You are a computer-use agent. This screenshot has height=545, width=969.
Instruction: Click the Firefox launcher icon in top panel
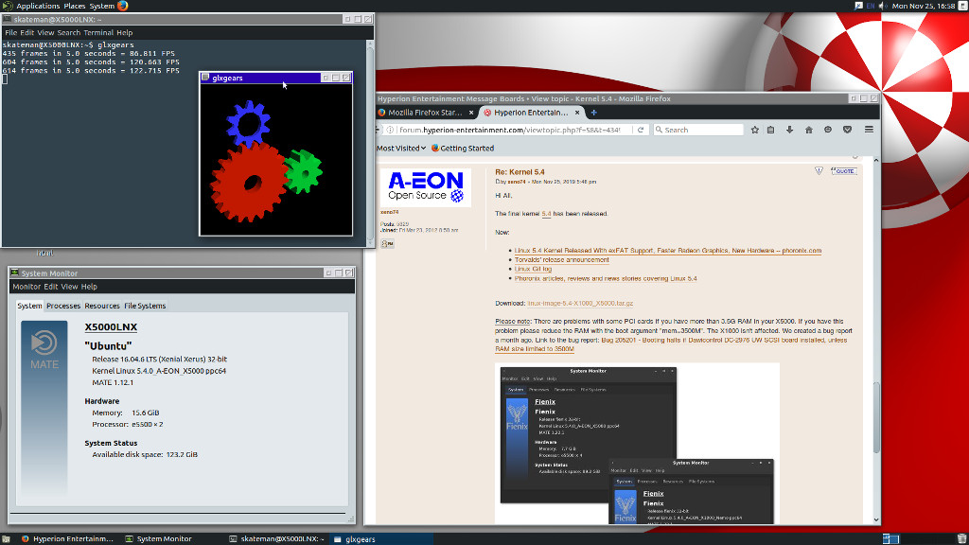tap(122, 6)
